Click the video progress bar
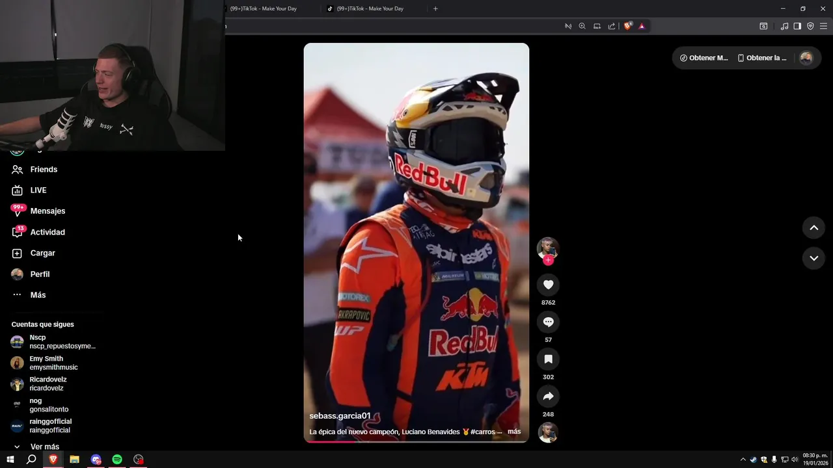 click(416, 441)
